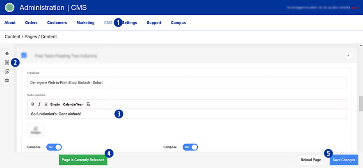
Task: Open the gear settings sidebar icon
Action: 7,80
